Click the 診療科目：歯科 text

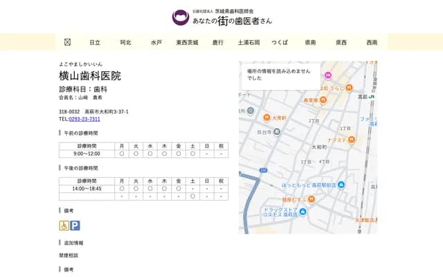[83, 89]
